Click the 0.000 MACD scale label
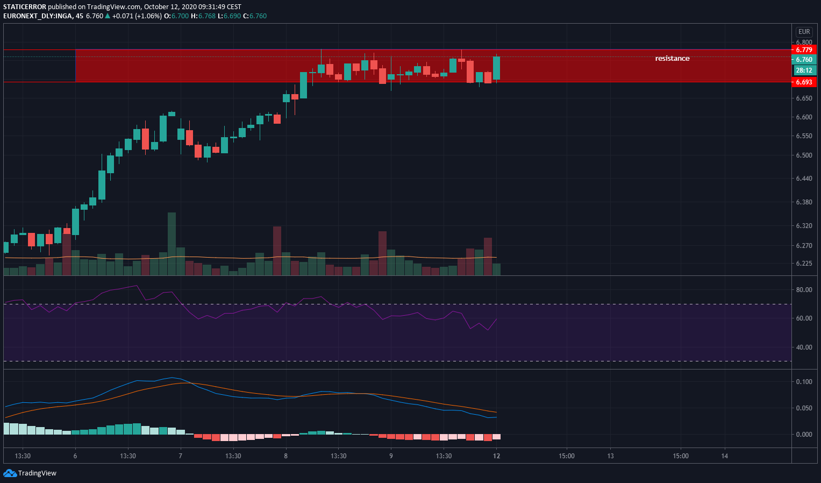Screen dimensions: 821x483 tap(804, 434)
